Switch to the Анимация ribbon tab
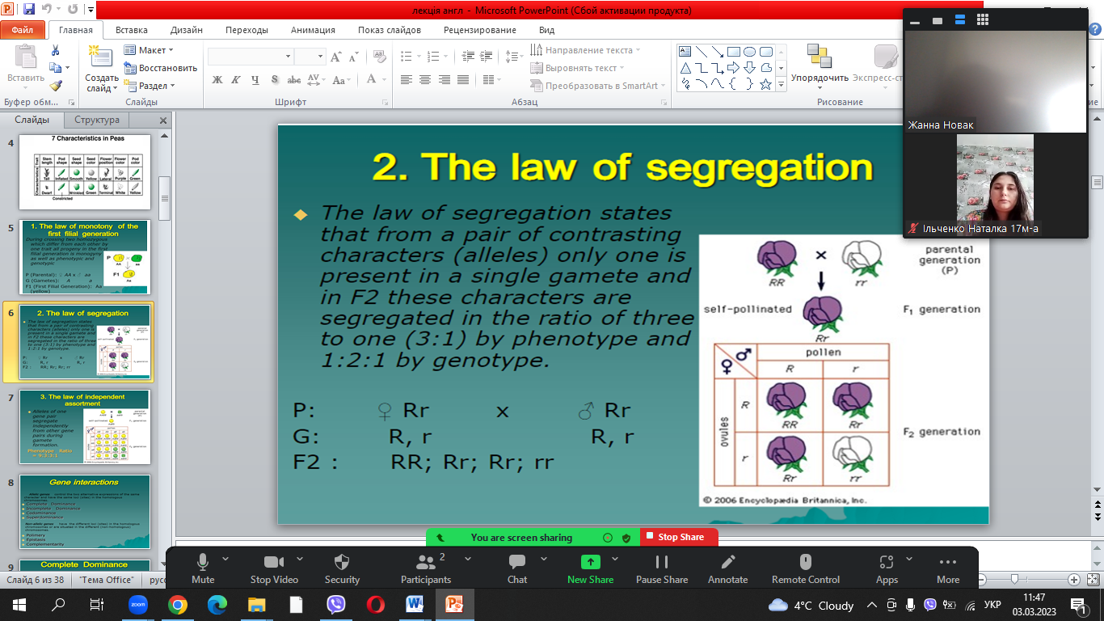1104x621 pixels. point(313,30)
